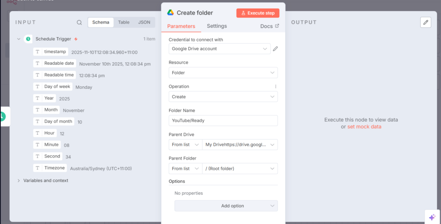Open Parent Folder From list mode dropdown

185,169
